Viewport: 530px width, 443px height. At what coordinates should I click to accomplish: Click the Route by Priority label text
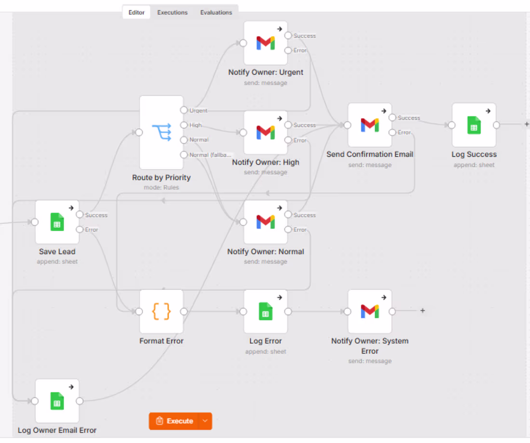point(161,177)
